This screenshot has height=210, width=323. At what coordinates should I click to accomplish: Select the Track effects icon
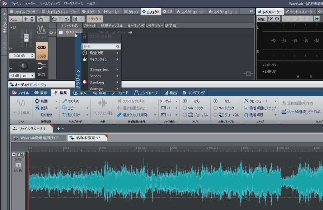tap(42, 51)
